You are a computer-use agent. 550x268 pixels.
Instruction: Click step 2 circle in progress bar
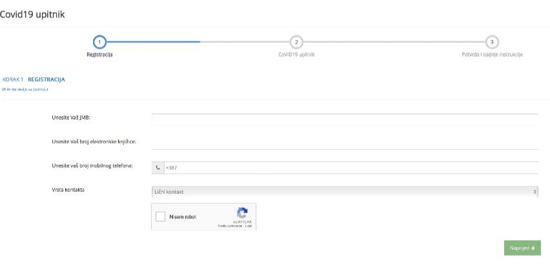[x=296, y=41]
